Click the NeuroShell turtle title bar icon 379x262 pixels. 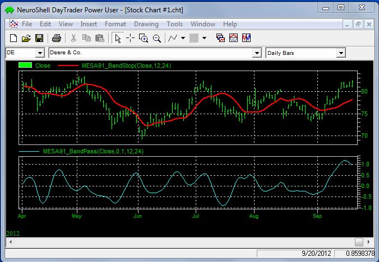coord(10,10)
